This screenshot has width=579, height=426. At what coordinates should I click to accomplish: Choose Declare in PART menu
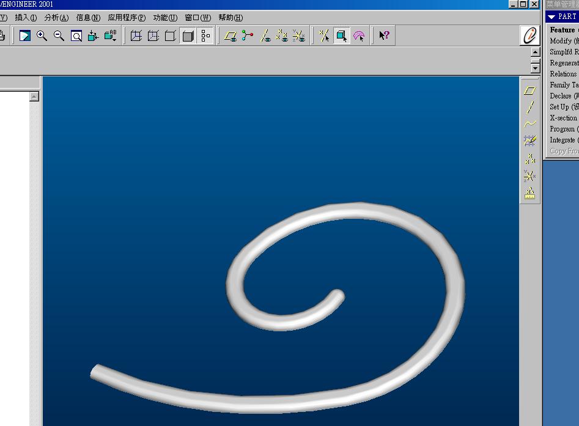pyautogui.click(x=564, y=96)
